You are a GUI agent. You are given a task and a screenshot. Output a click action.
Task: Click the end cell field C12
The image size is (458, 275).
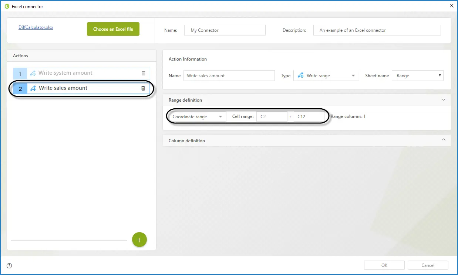(x=309, y=117)
